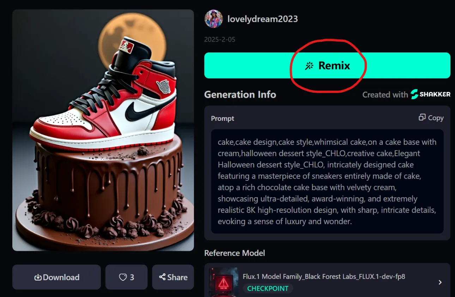Download the sneaker cake image
Image resolution: width=455 pixels, height=297 pixels.
tap(56, 277)
